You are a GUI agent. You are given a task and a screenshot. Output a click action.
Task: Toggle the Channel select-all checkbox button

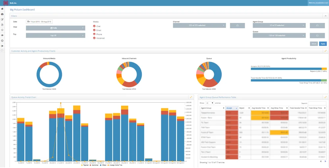237,26
